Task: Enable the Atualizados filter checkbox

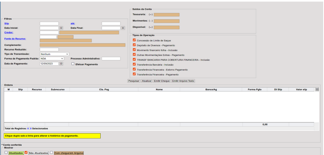Action: click(6, 153)
